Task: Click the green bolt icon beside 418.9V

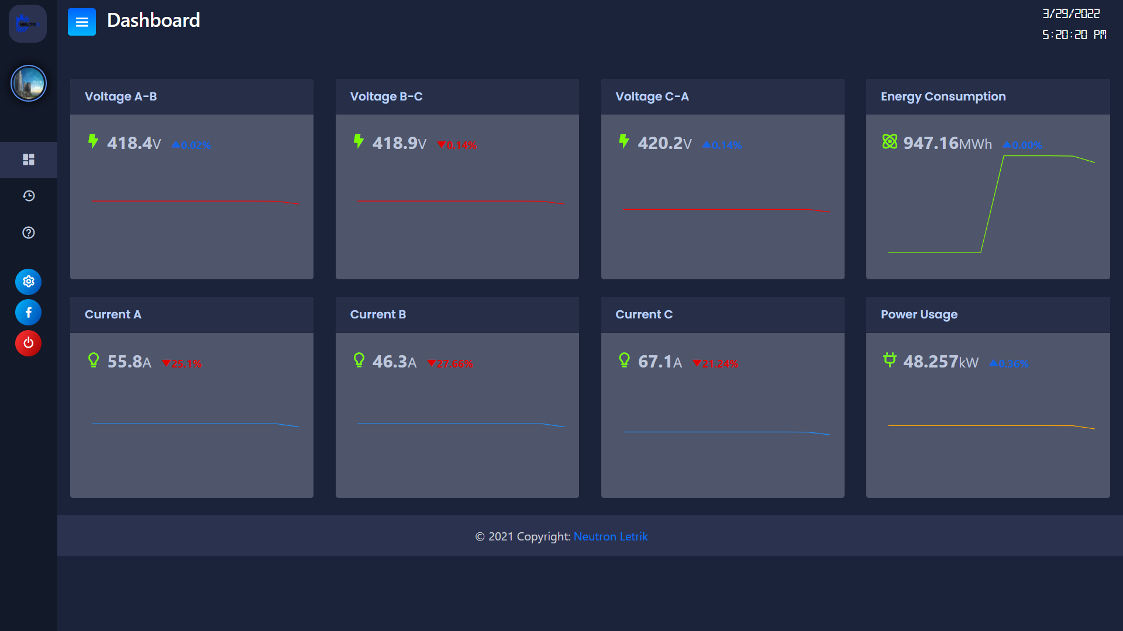Action: 359,141
